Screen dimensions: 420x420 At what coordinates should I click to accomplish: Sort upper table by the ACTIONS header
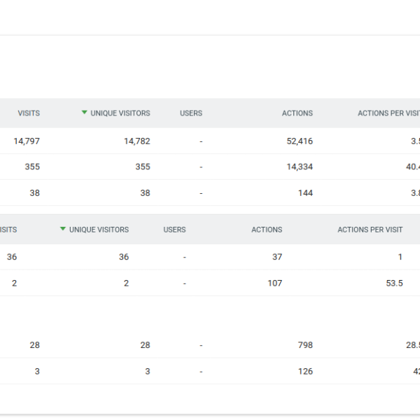point(297,113)
